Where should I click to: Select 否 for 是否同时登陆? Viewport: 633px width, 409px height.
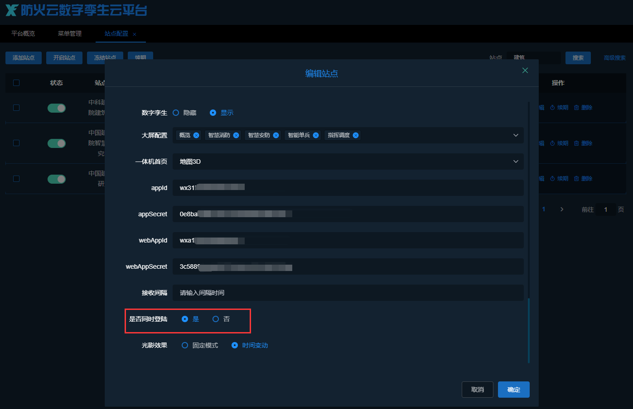click(x=221, y=319)
